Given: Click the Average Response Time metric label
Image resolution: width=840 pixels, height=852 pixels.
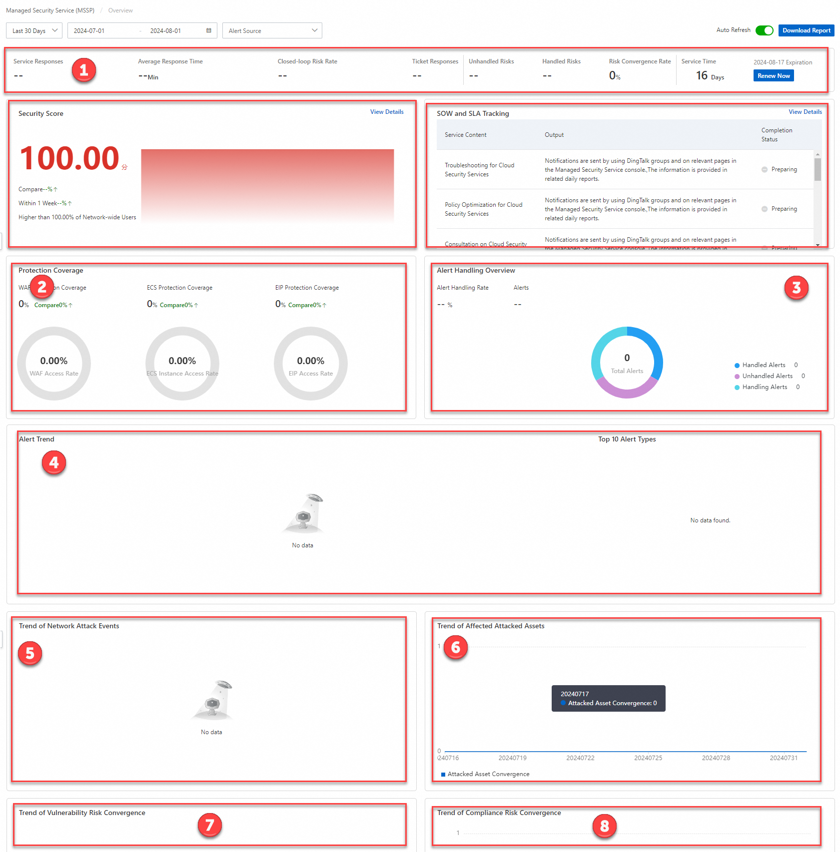Looking at the screenshot, I should pyautogui.click(x=170, y=61).
